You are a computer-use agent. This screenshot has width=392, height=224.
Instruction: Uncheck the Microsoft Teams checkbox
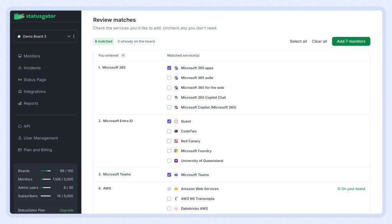tap(169, 175)
